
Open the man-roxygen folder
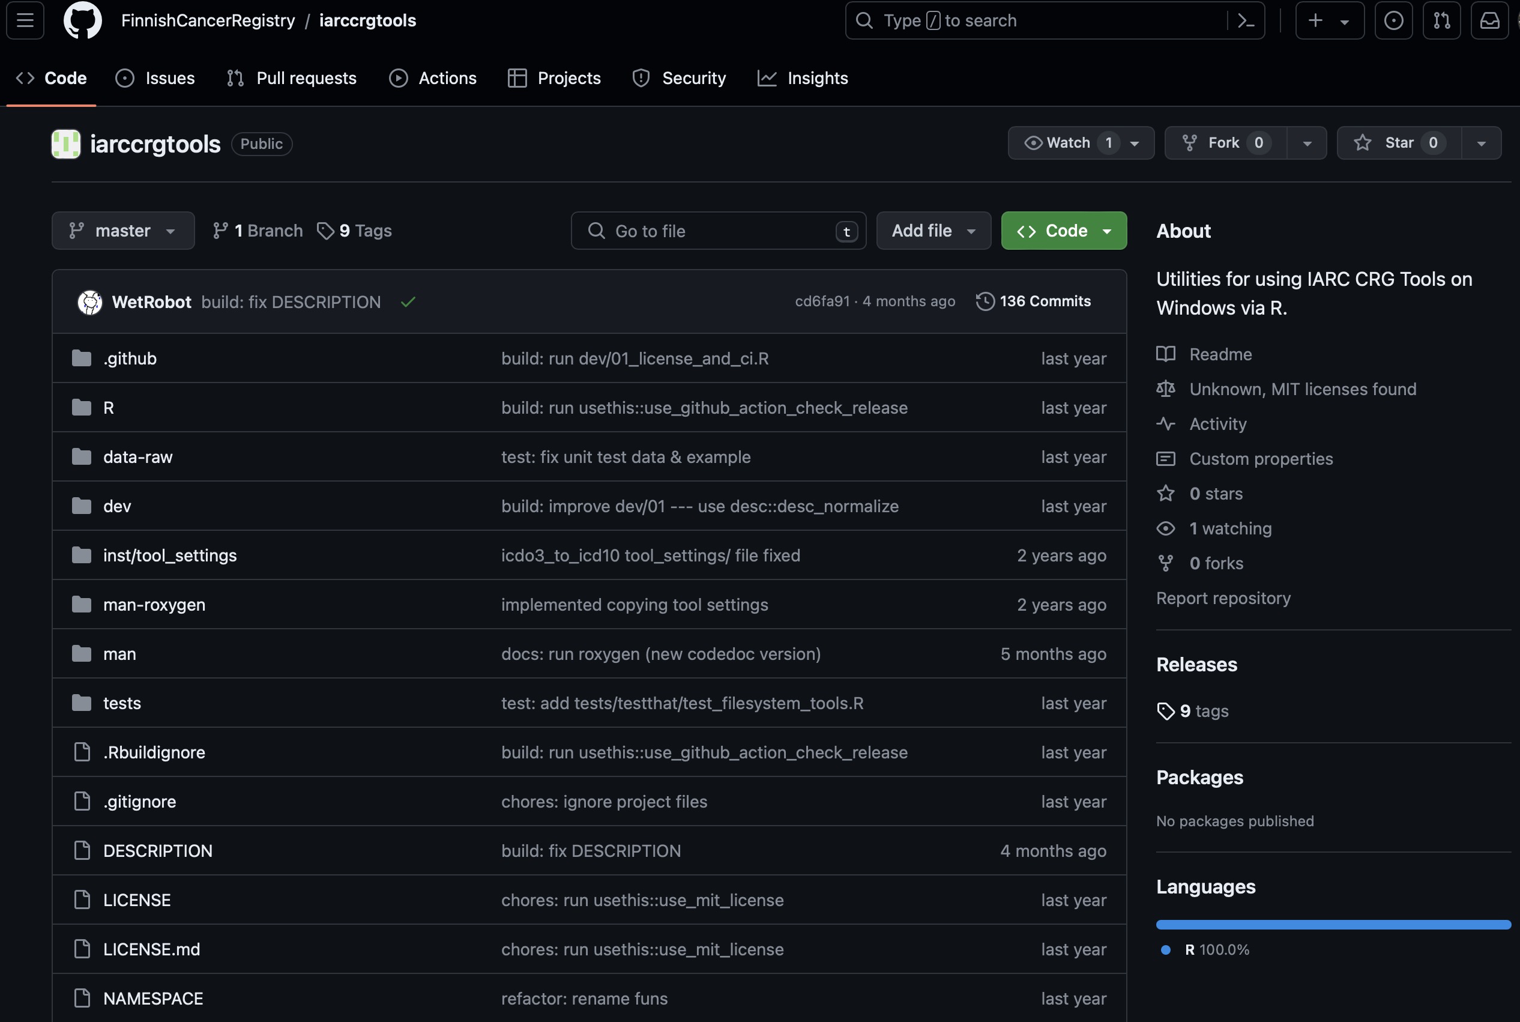click(x=154, y=605)
